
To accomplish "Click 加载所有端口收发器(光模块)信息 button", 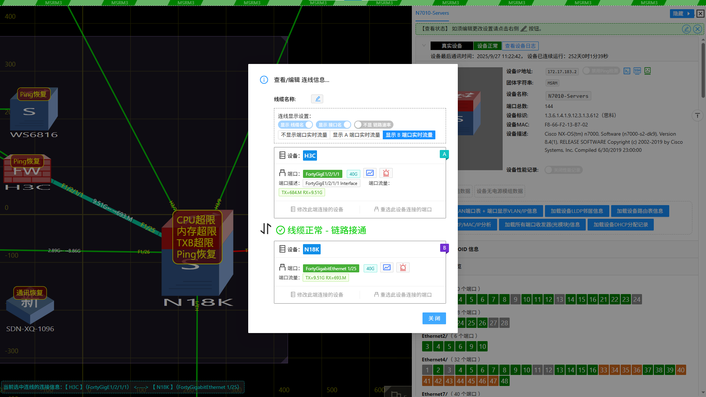I will (x=542, y=225).
